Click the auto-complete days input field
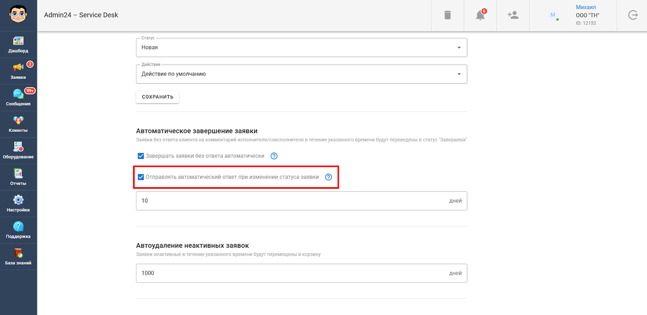Screen dimensions: 647x315 click(291, 201)
